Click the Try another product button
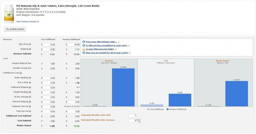 pyautogui.click(x=15, y=29)
